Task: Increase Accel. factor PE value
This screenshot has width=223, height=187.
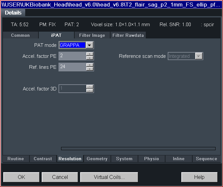Action: click(x=90, y=54)
